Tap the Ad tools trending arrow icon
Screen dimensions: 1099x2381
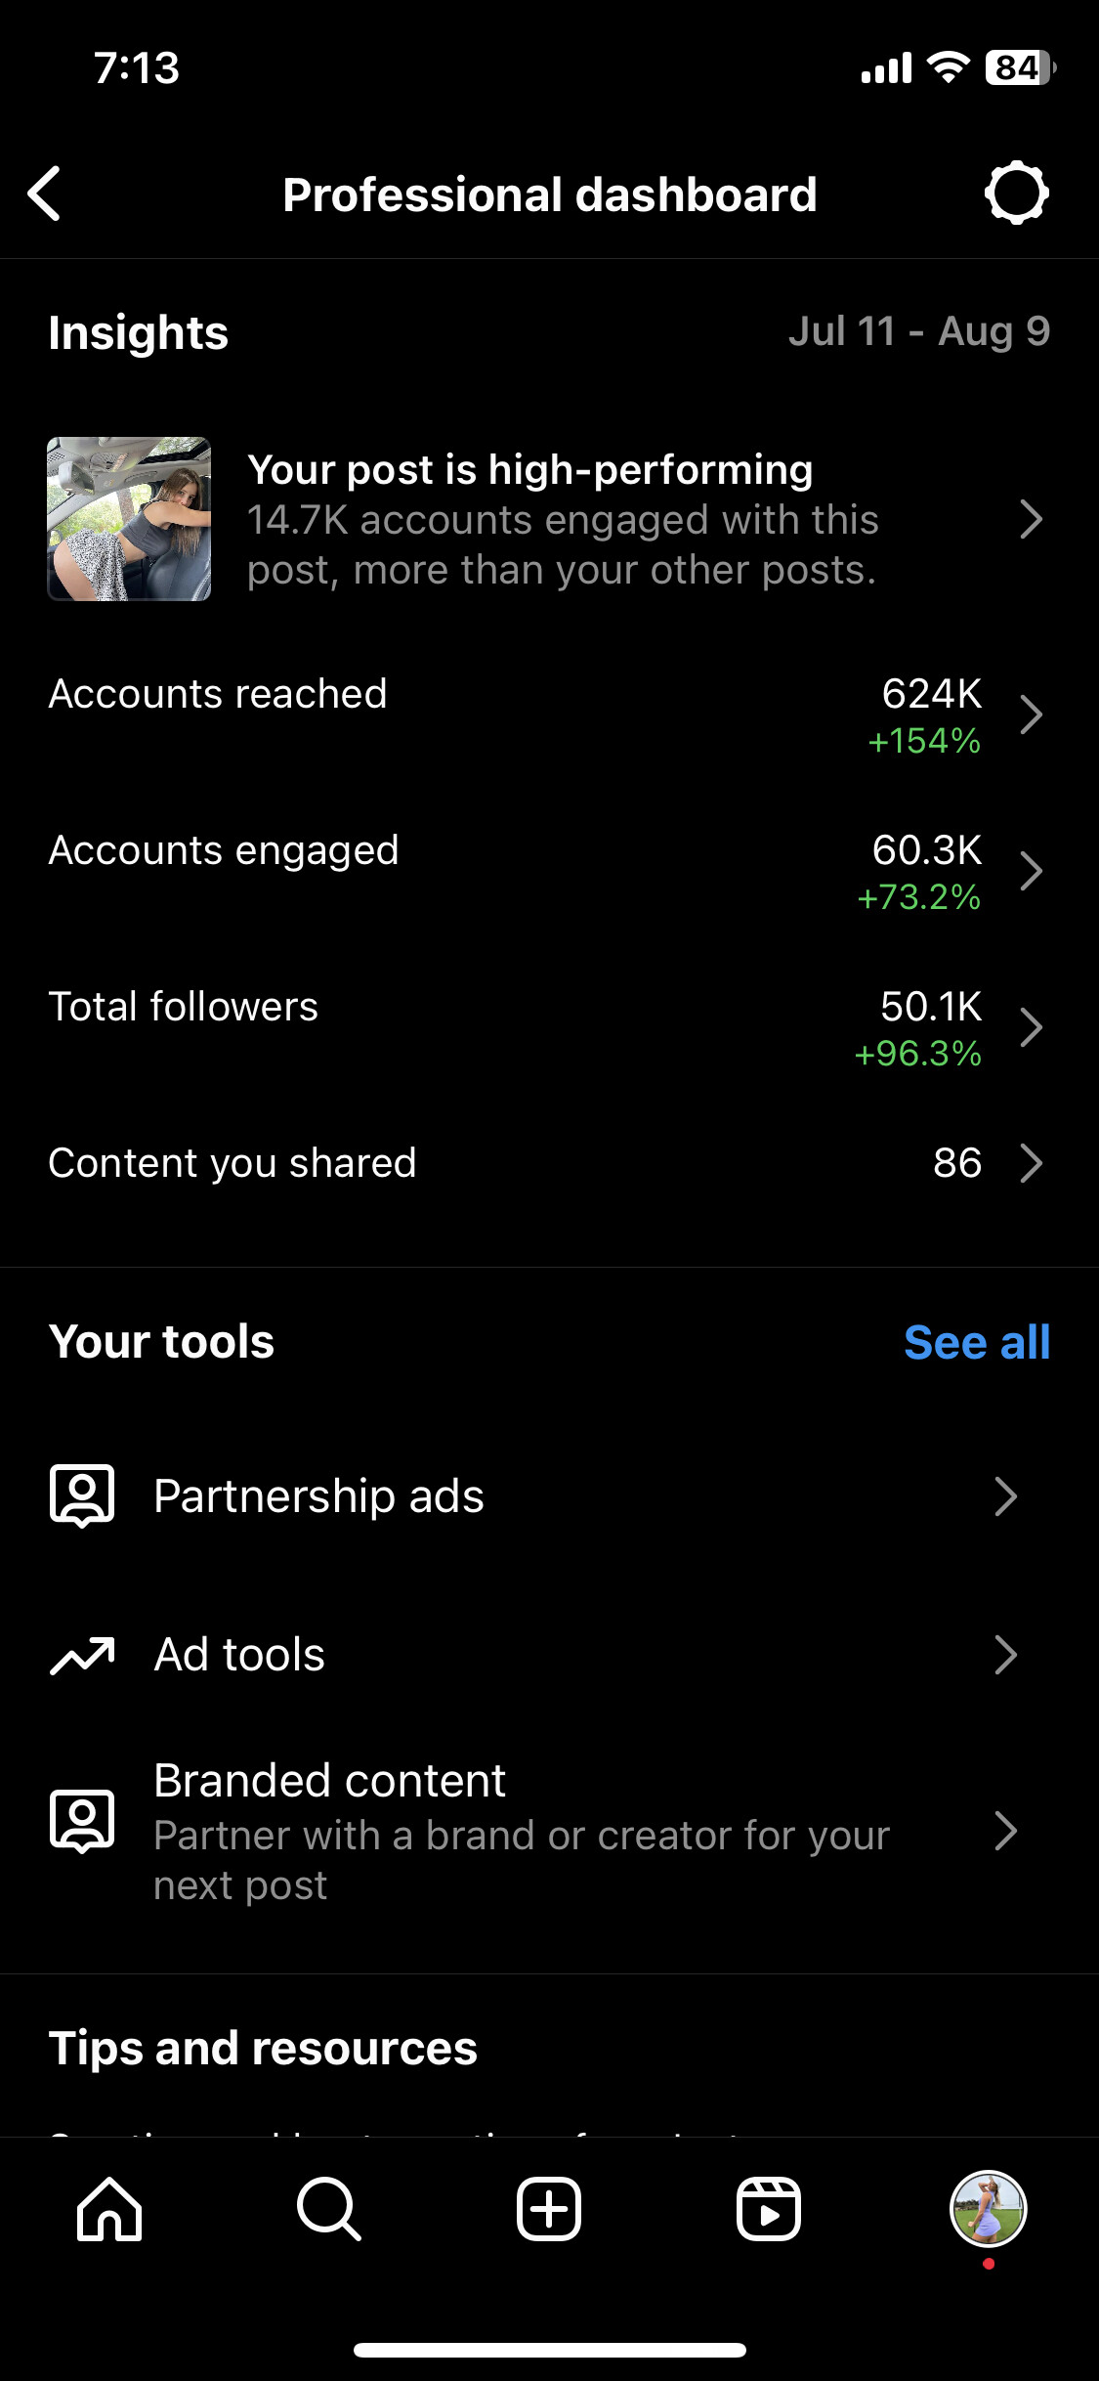tap(82, 1655)
